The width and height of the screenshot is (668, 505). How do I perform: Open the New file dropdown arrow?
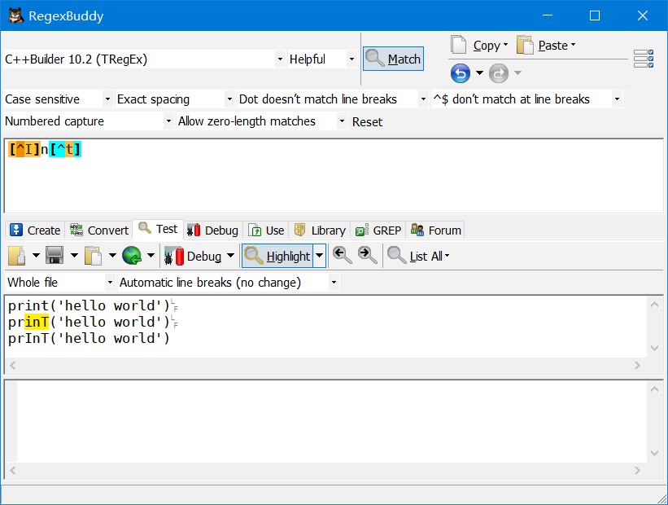click(x=37, y=256)
